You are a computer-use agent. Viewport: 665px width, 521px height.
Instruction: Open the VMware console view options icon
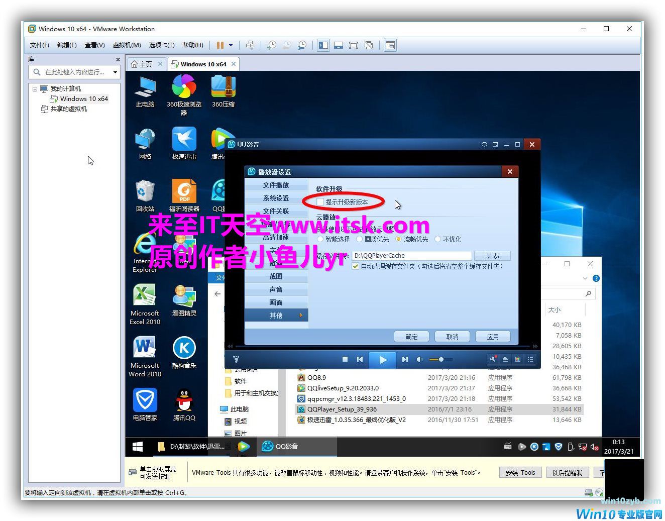[x=390, y=45]
